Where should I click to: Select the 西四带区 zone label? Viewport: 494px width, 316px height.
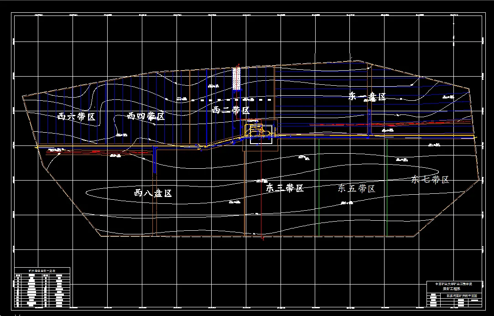click(146, 116)
